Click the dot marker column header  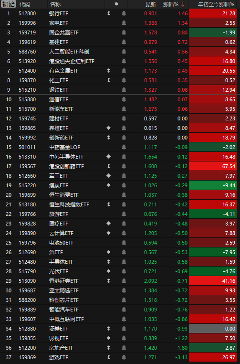click(116, 4)
